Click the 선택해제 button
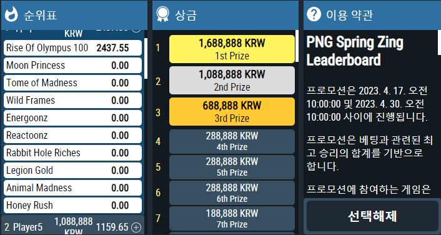The width and height of the screenshot is (441, 235). tap(372, 216)
